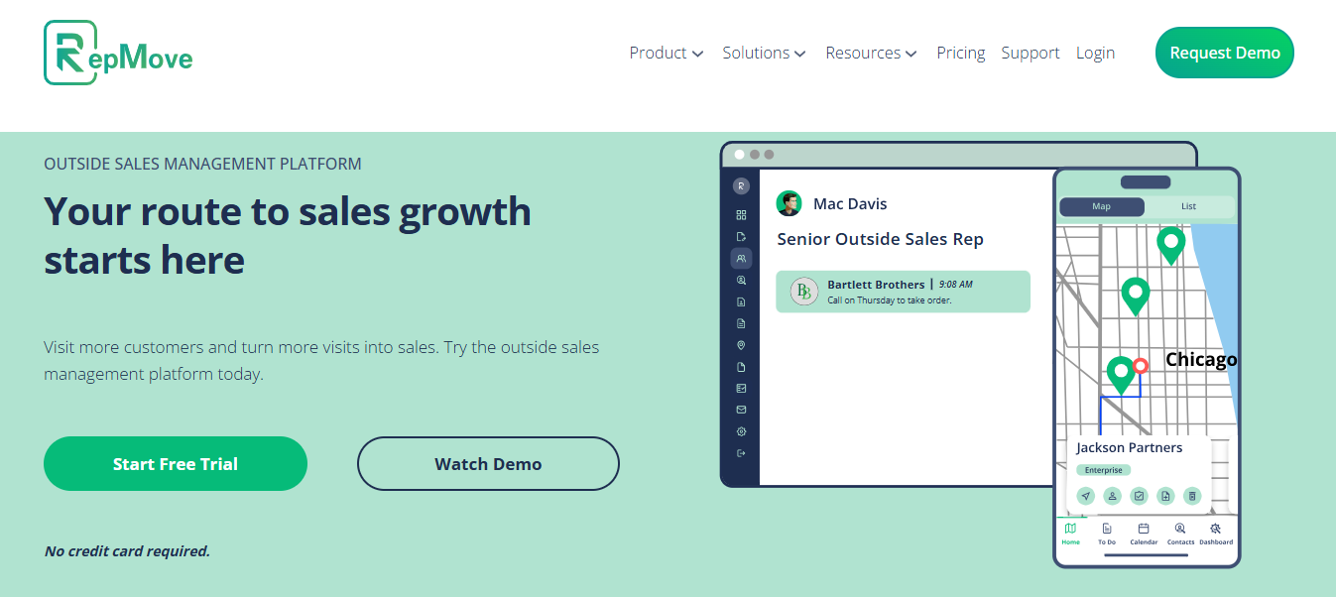Open the Contacts tab in phone navigation
This screenshot has width=1336, height=597.
point(1180,534)
